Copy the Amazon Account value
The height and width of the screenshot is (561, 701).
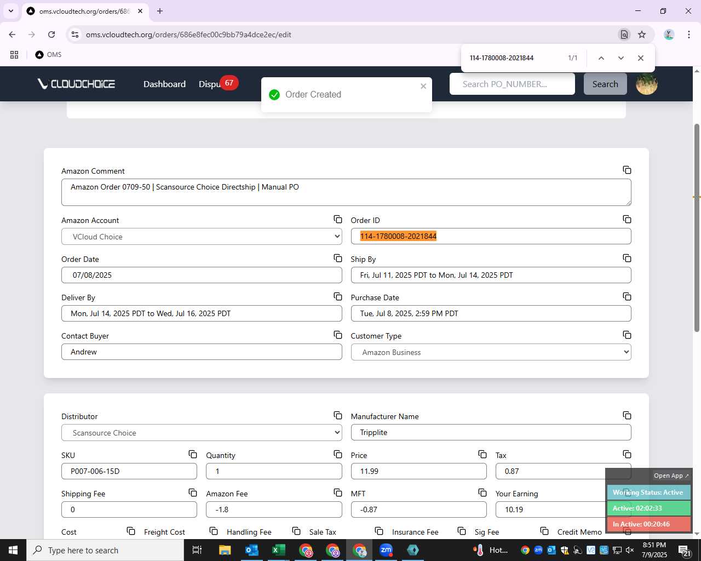(338, 219)
